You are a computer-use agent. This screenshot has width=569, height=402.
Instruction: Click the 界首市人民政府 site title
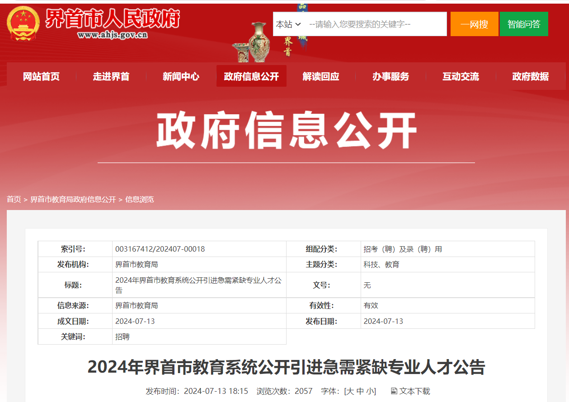coord(113,19)
